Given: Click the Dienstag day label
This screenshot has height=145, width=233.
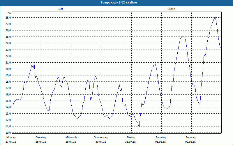Looking at the screenshot, I should coord(41,137).
